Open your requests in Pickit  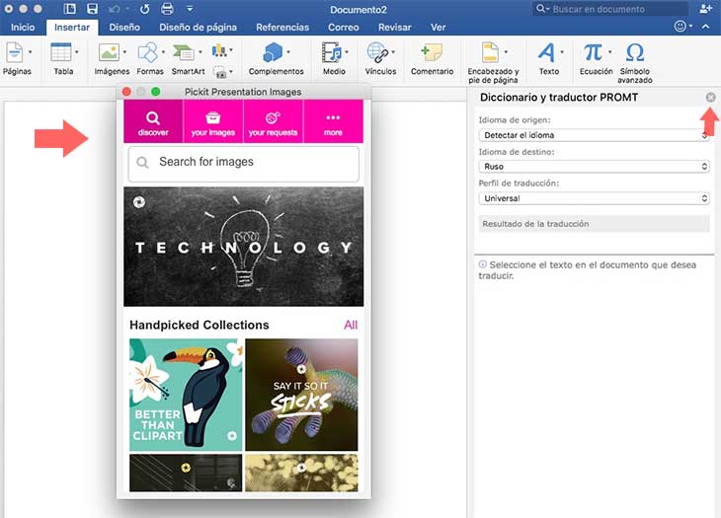pyautogui.click(x=274, y=121)
